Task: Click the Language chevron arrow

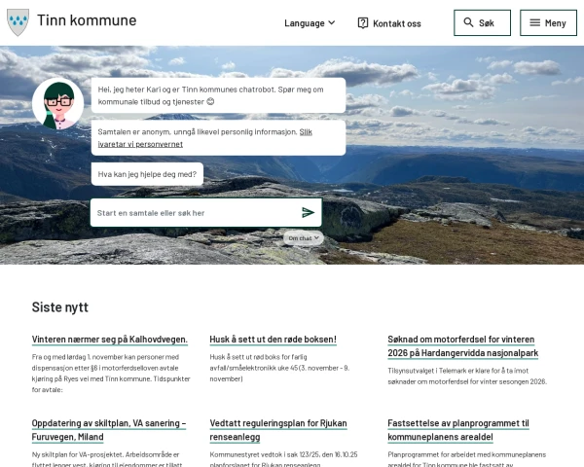Action: tap(332, 22)
